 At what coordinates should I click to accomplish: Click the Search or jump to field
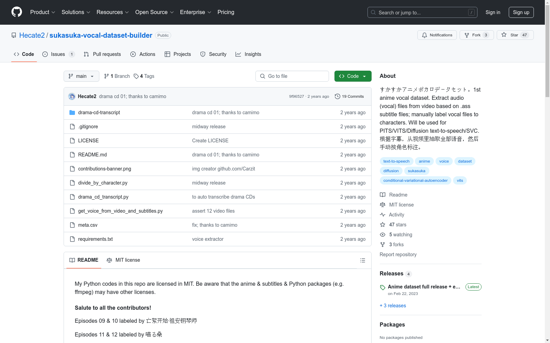[422, 12]
